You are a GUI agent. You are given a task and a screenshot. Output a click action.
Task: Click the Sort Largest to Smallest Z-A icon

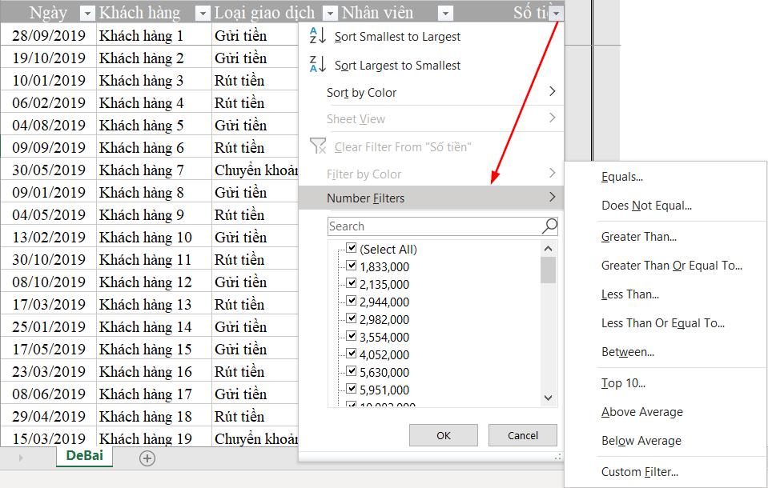317,65
